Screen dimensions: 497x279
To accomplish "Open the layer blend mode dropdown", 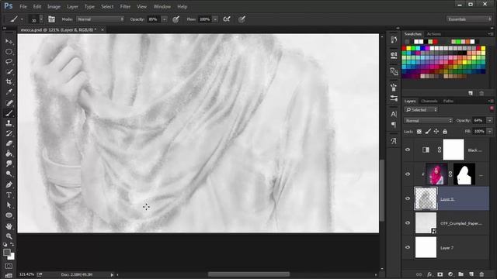I will (428, 121).
